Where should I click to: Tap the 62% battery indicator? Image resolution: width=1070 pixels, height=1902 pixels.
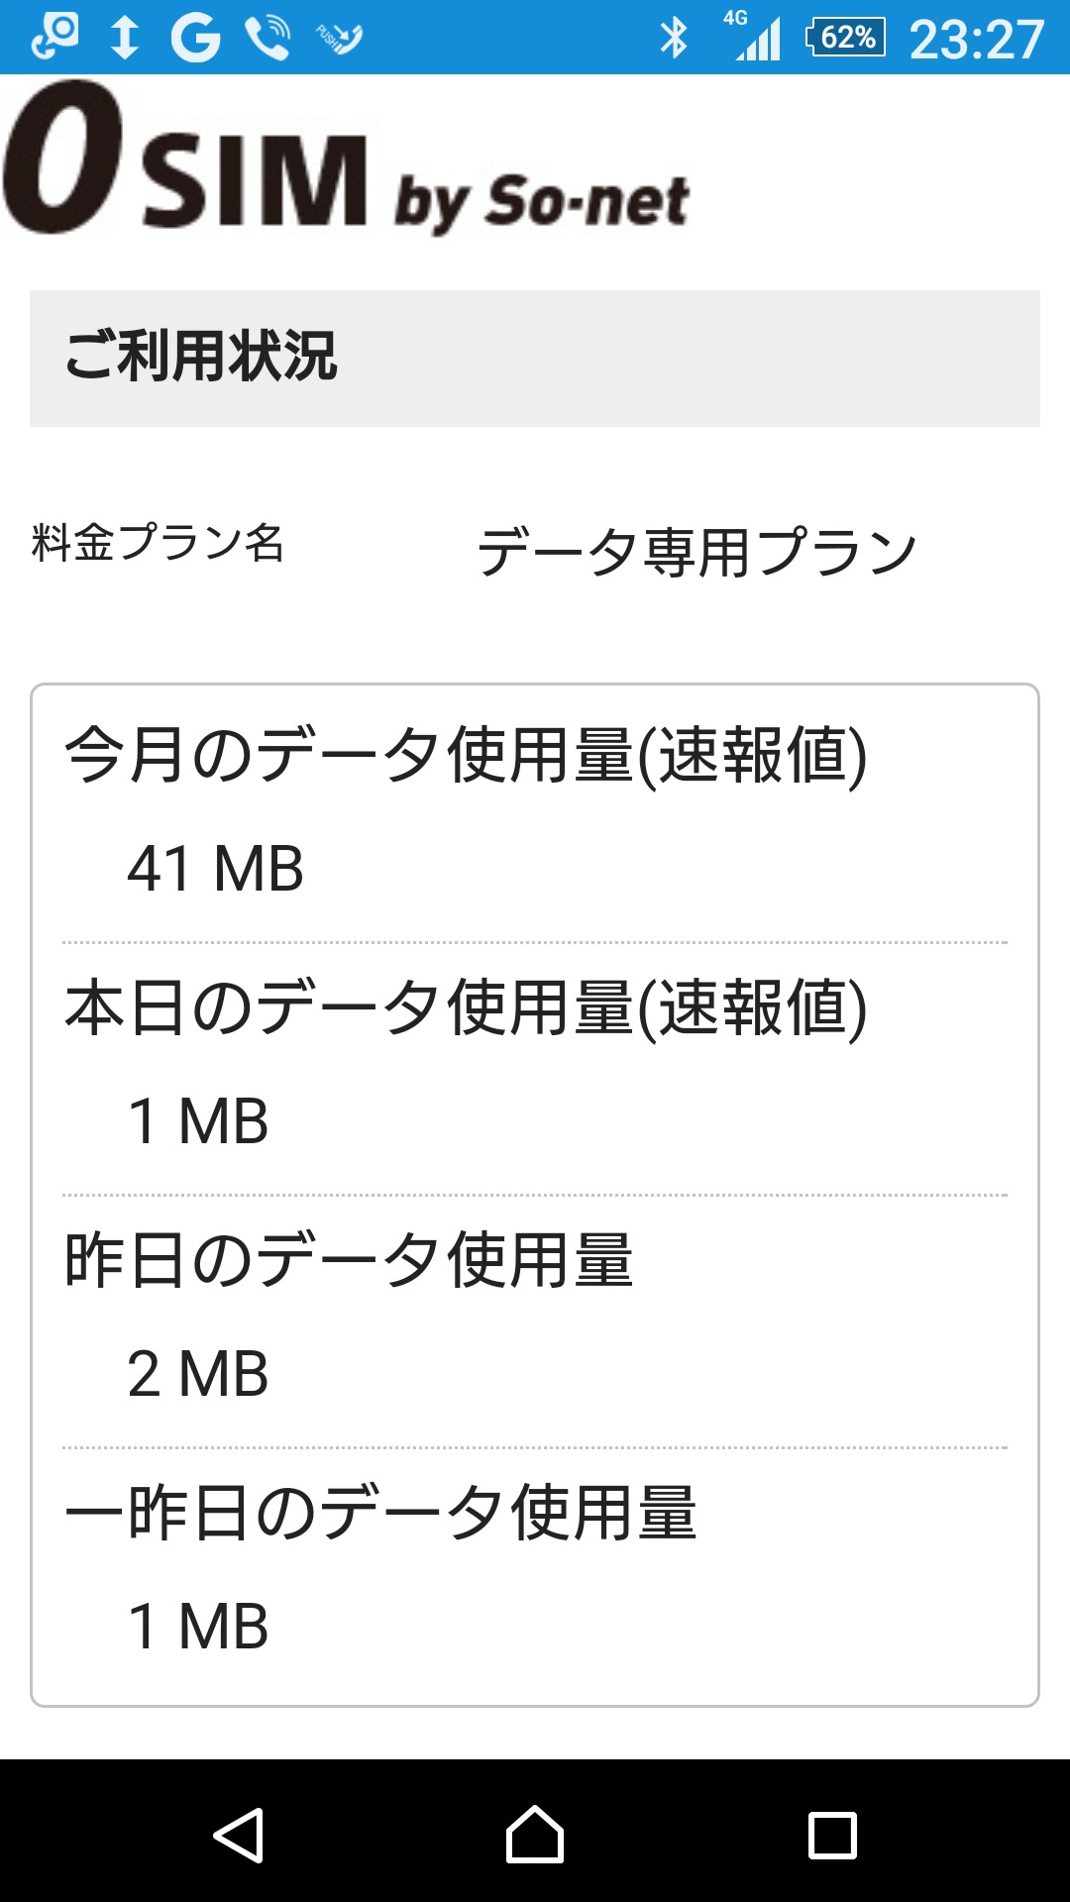(845, 39)
